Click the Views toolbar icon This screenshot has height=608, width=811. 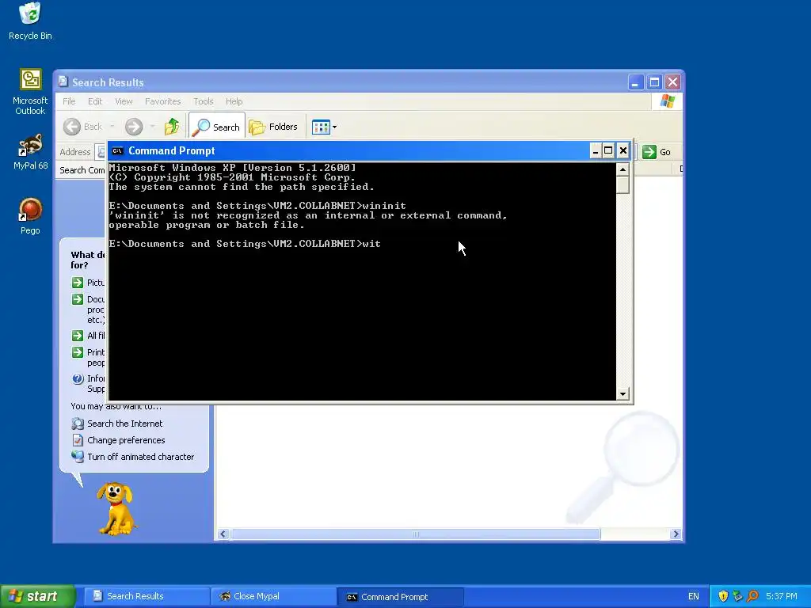click(321, 127)
